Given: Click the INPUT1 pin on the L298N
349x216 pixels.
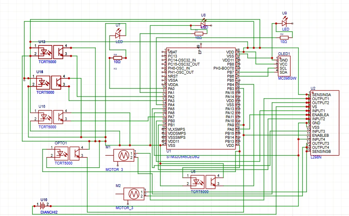Looking at the screenshot, I should (x=318, y=111).
